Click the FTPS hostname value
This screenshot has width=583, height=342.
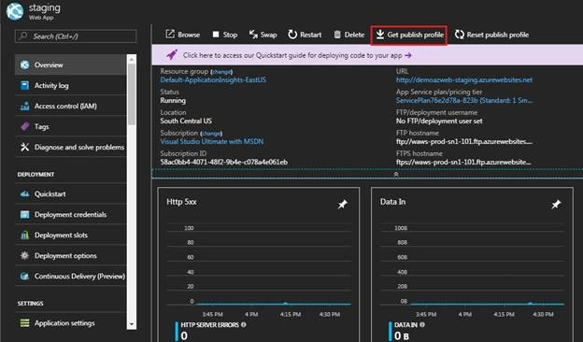463,162
